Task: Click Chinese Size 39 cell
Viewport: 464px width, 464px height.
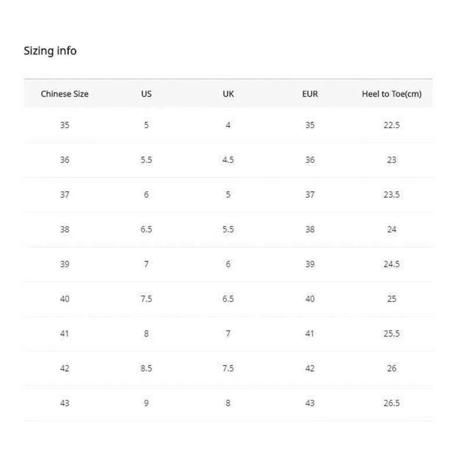Action: (x=64, y=264)
